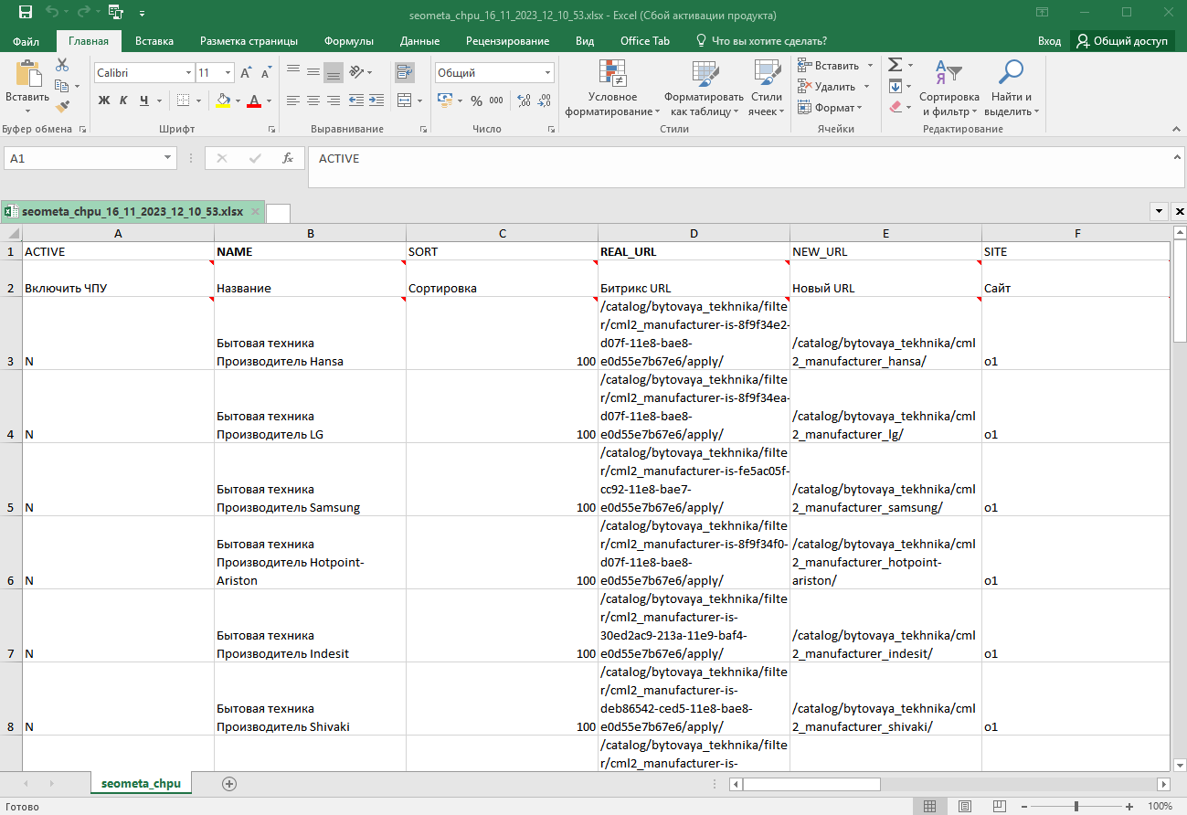
Task: Toggle middle vertical alignment button
Action: tap(313, 72)
